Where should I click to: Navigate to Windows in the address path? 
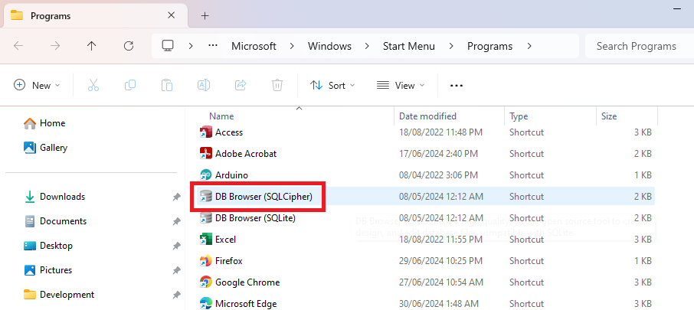click(x=329, y=46)
